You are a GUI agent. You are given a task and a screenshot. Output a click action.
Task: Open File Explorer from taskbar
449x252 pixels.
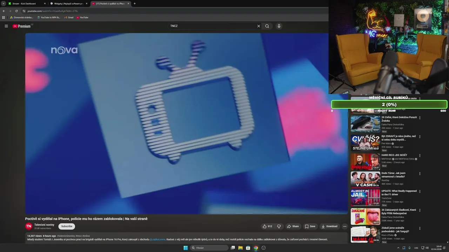click(240, 248)
